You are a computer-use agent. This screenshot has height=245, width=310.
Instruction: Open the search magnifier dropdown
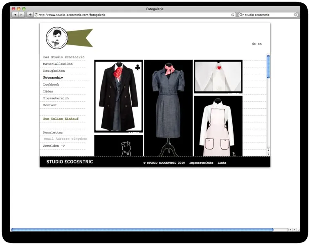(x=241, y=15)
